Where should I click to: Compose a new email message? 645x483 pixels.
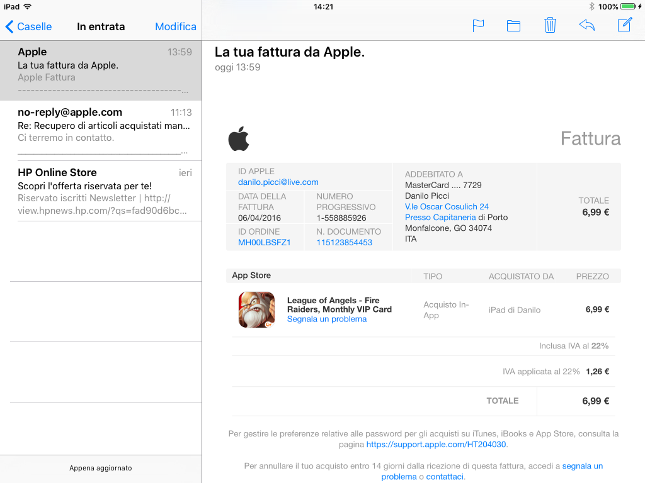[x=624, y=26]
